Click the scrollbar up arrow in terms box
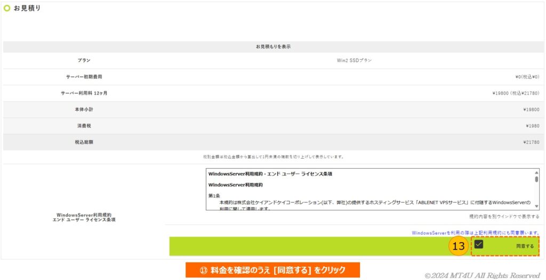Image resolution: width=546 pixels, height=280 pixels. pos(536,172)
